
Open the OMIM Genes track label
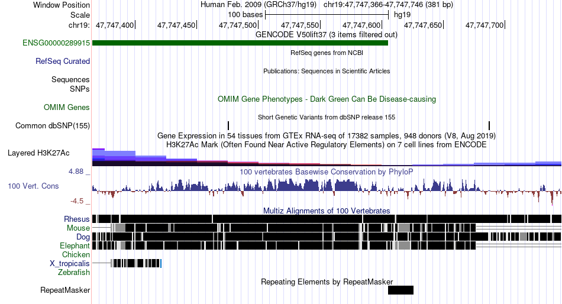[66, 107]
